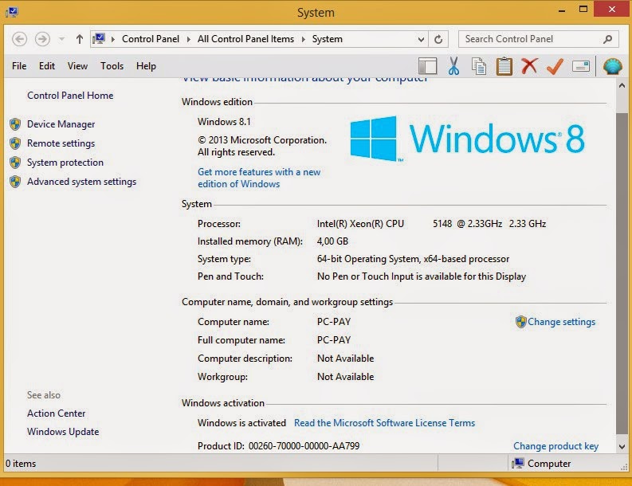Click the Copy pages icon in toolbar
The height and width of the screenshot is (486, 632).
[x=479, y=66]
